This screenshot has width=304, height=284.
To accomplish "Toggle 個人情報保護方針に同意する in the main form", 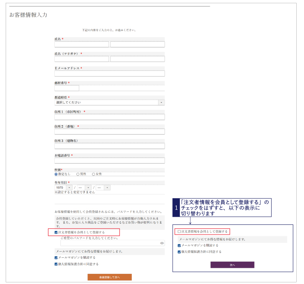I will 56,264.
